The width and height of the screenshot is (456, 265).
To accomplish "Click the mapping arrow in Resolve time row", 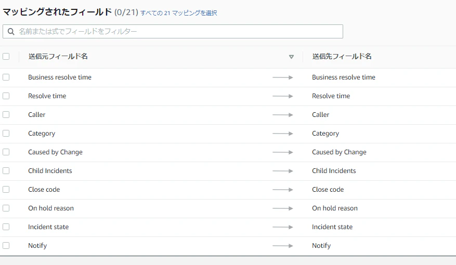I will click(283, 96).
